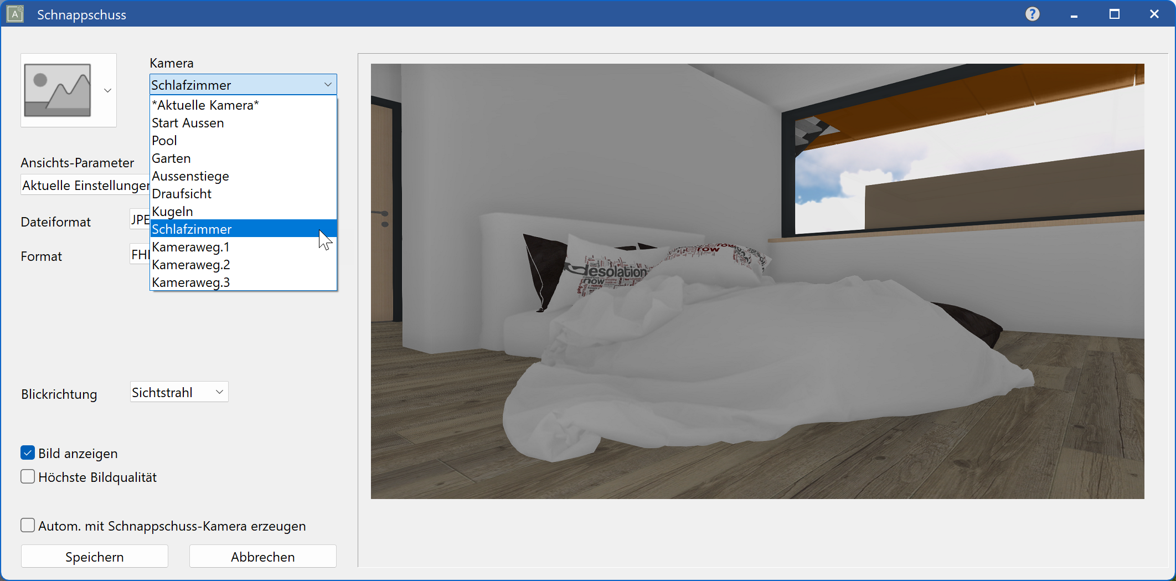
Task: Enable 'Autom. mit Schnappschuss-Kamera erzeugen'
Action: coord(27,525)
